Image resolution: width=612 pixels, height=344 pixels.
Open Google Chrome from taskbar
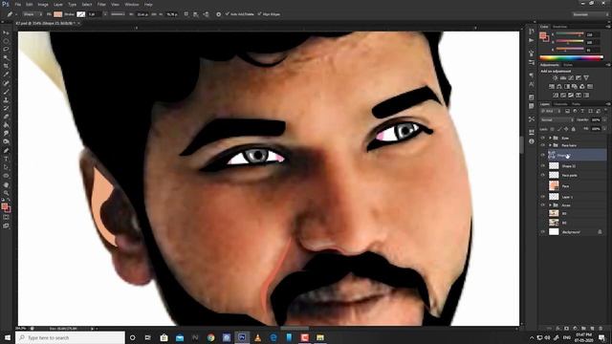point(210,337)
